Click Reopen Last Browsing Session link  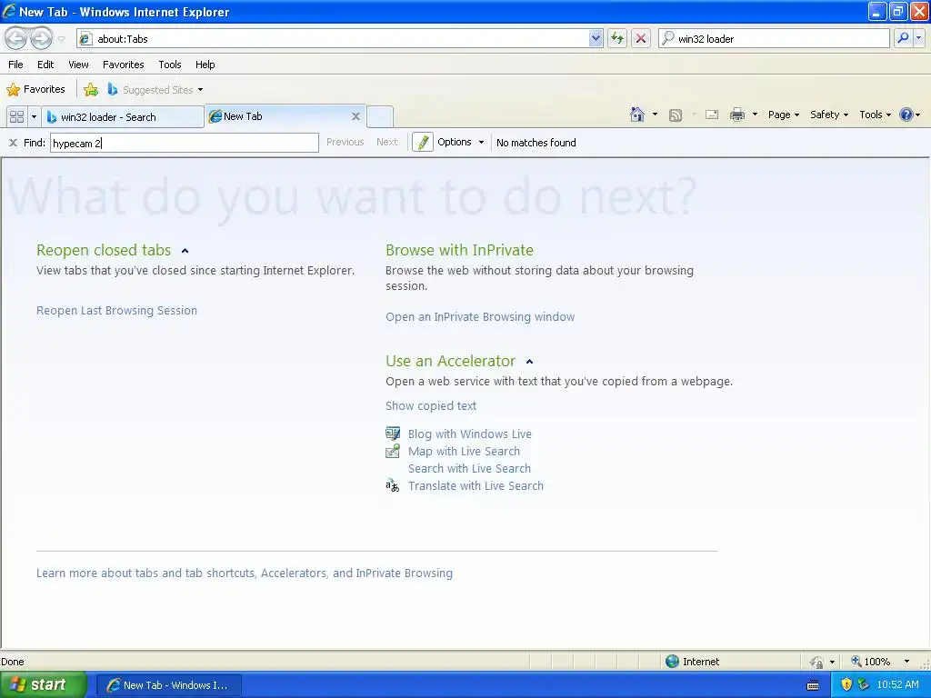click(x=116, y=311)
